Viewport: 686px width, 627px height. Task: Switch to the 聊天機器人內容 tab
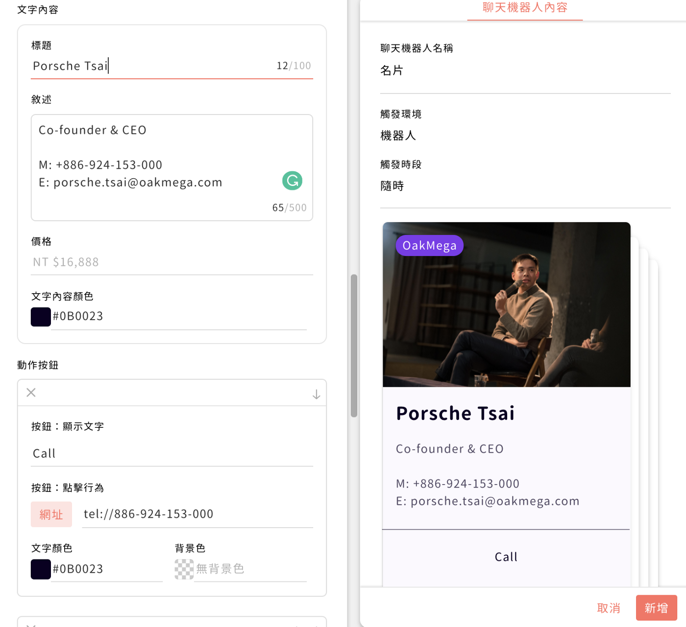[525, 8]
